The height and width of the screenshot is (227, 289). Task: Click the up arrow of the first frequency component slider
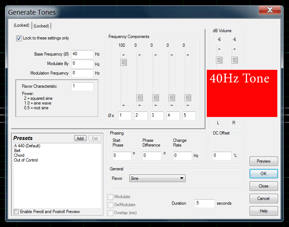(x=123, y=55)
